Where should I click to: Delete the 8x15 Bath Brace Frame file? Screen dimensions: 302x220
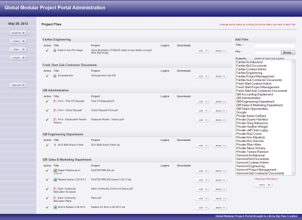[220, 146]
